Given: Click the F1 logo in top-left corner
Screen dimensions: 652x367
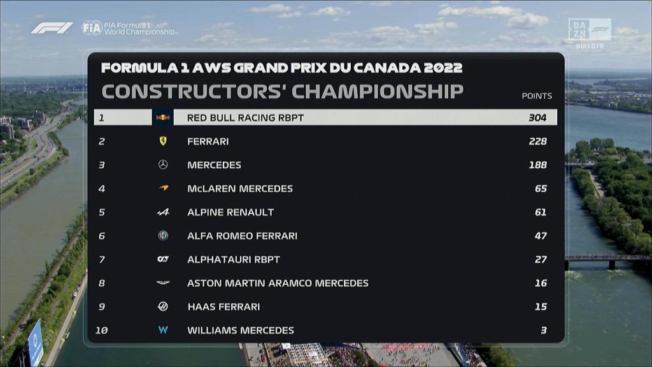Looking at the screenshot, I should pos(52,28).
